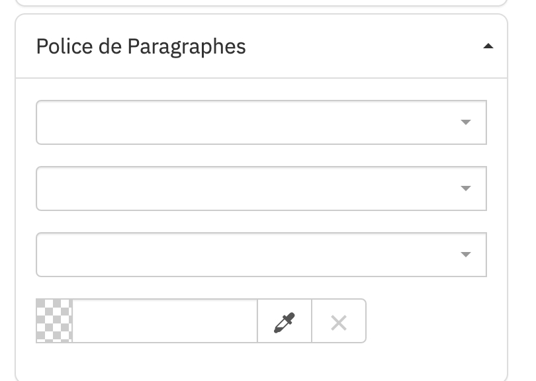
Task: Click the first dropdown's arrow indicator
Action: [x=465, y=122]
